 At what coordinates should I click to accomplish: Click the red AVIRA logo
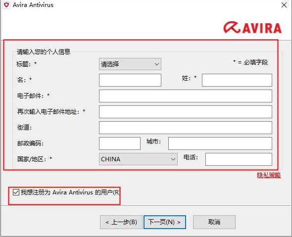[252, 28]
